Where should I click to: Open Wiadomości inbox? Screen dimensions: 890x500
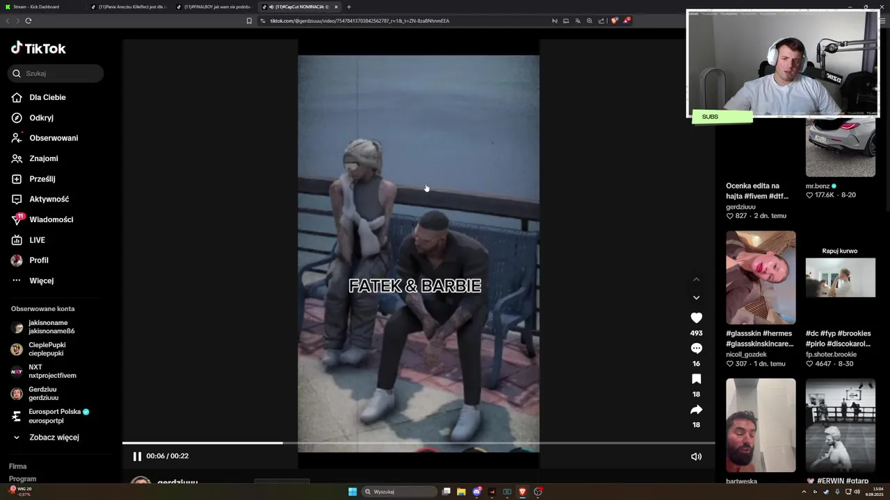51,219
